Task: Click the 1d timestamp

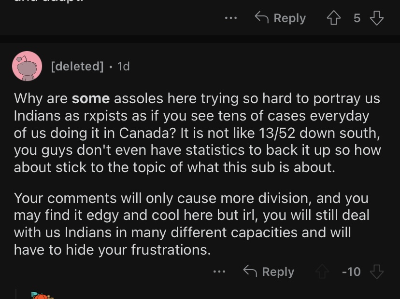Action: 124,67
